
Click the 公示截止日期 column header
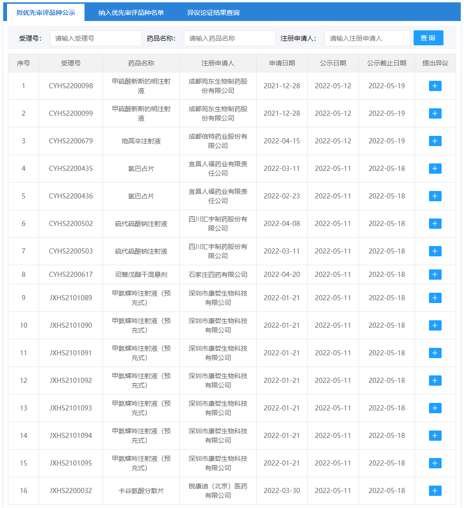[x=387, y=63]
